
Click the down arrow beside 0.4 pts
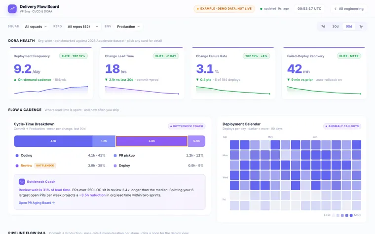pos(197,80)
